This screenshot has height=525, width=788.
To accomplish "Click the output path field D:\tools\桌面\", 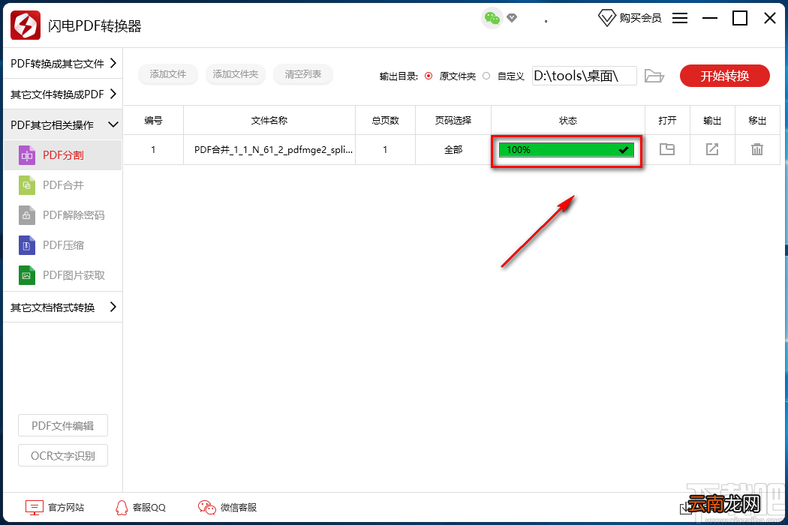I will coord(585,76).
